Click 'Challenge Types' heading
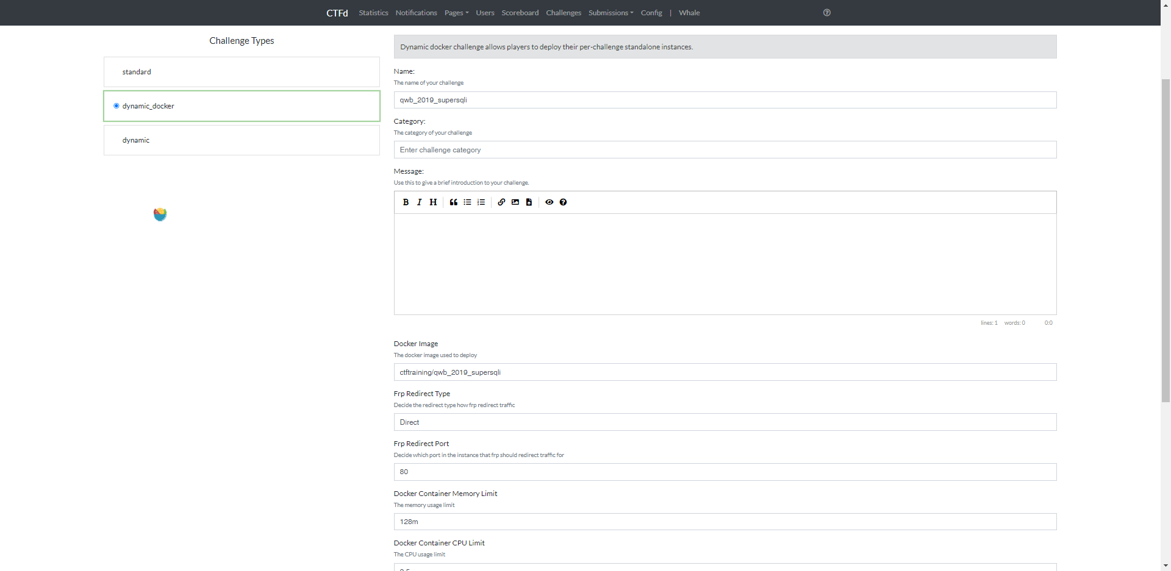Image resolution: width=1171 pixels, height=571 pixels. tap(242, 41)
